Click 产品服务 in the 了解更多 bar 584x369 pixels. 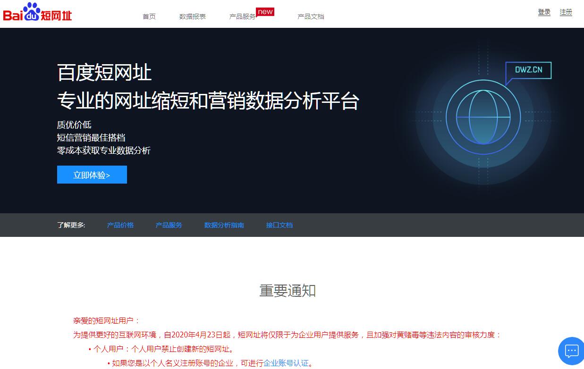[169, 225]
